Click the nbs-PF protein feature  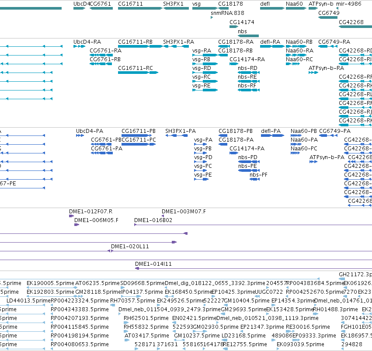(x=254, y=179)
